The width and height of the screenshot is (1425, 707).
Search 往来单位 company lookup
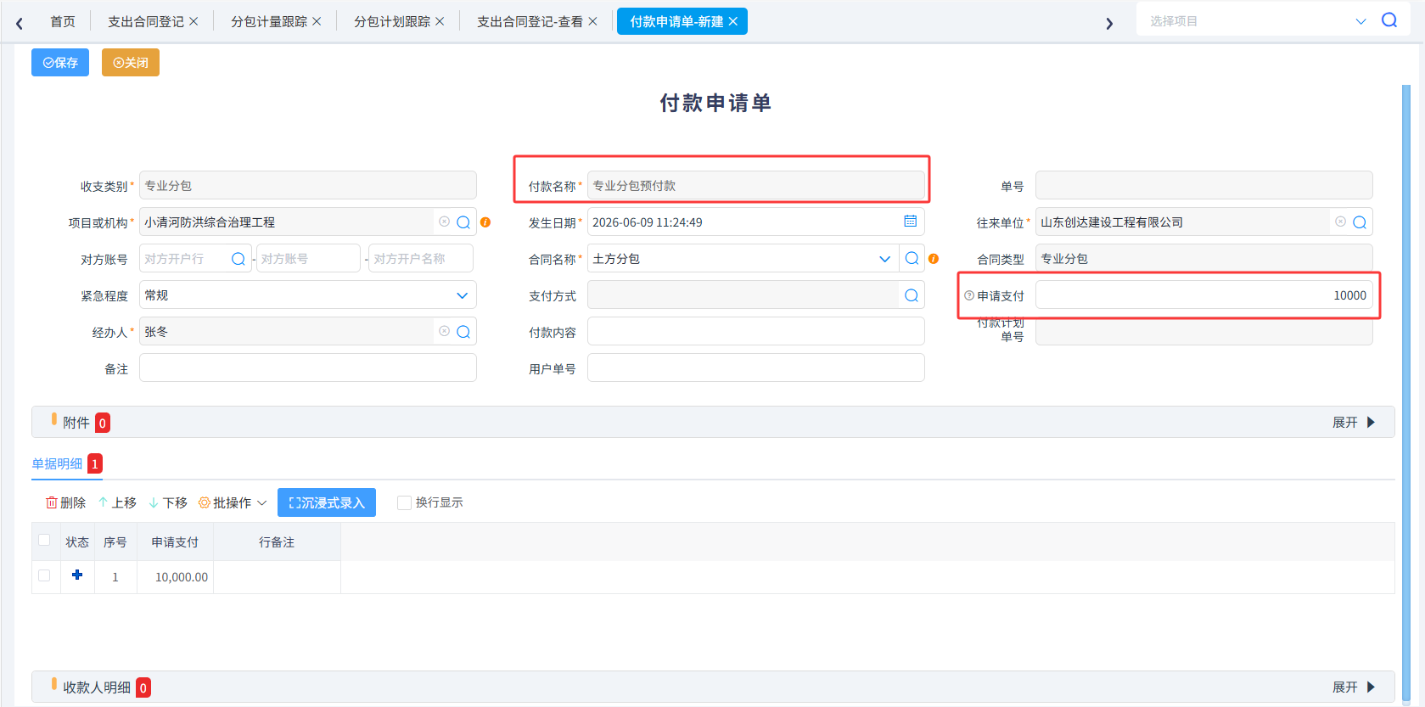(x=1360, y=222)
